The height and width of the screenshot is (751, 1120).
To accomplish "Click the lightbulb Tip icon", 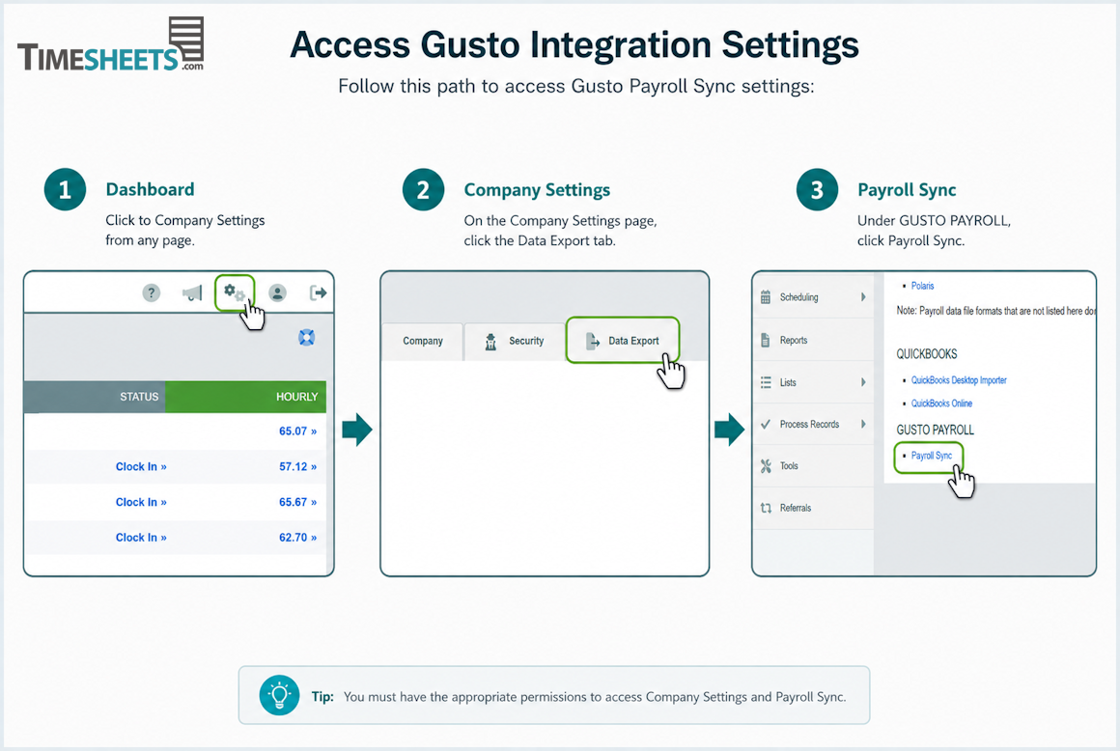I will (279, 695).
